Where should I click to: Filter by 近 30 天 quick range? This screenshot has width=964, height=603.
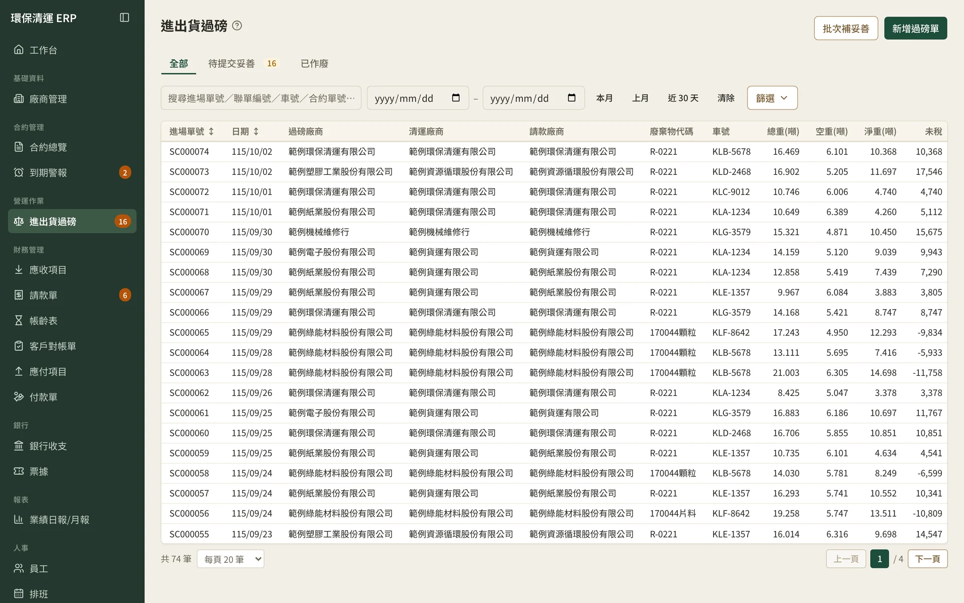click(683, 98)
